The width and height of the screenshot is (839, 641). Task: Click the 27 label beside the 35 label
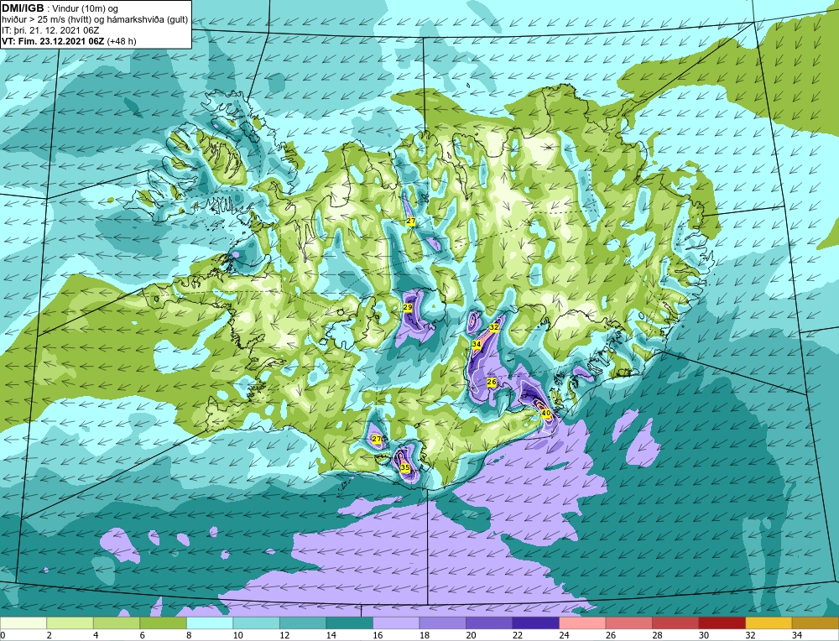coord(377,440)
